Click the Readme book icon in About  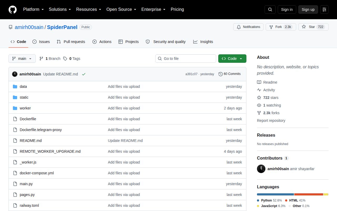point(259,82)
